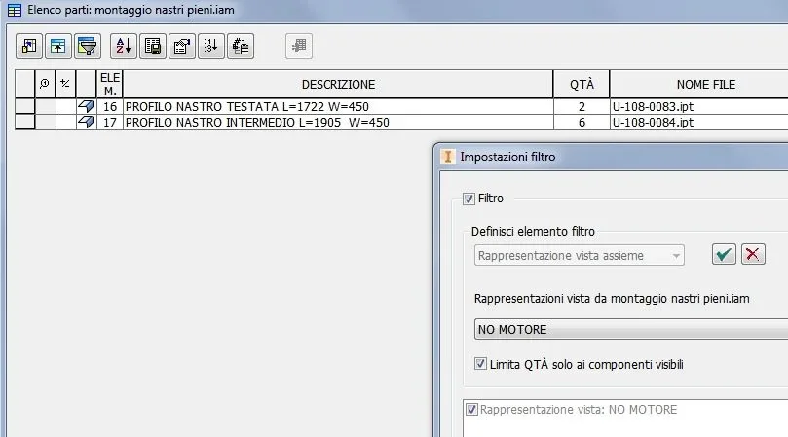This screenshot has height=437, width=788.
Task: Click part icon of row 17
Action: pyautogui.click(x=86, y=122)
